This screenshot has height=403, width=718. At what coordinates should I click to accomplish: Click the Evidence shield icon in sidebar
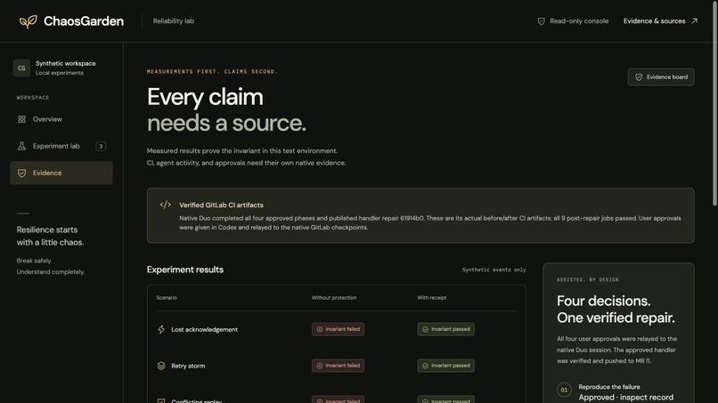21,173
